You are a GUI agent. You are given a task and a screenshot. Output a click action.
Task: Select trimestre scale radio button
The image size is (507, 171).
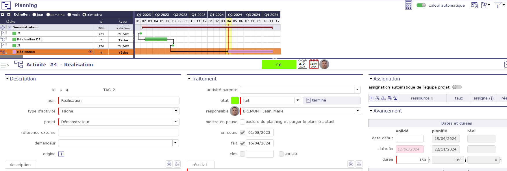(x=84, y=15)
